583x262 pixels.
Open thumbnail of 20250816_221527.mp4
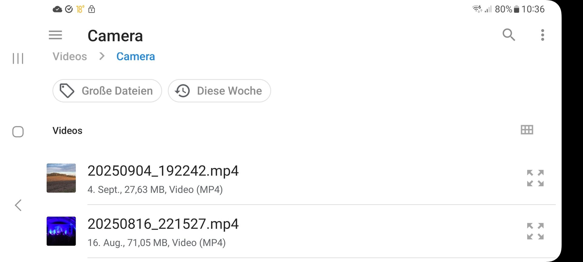[61, 231]
